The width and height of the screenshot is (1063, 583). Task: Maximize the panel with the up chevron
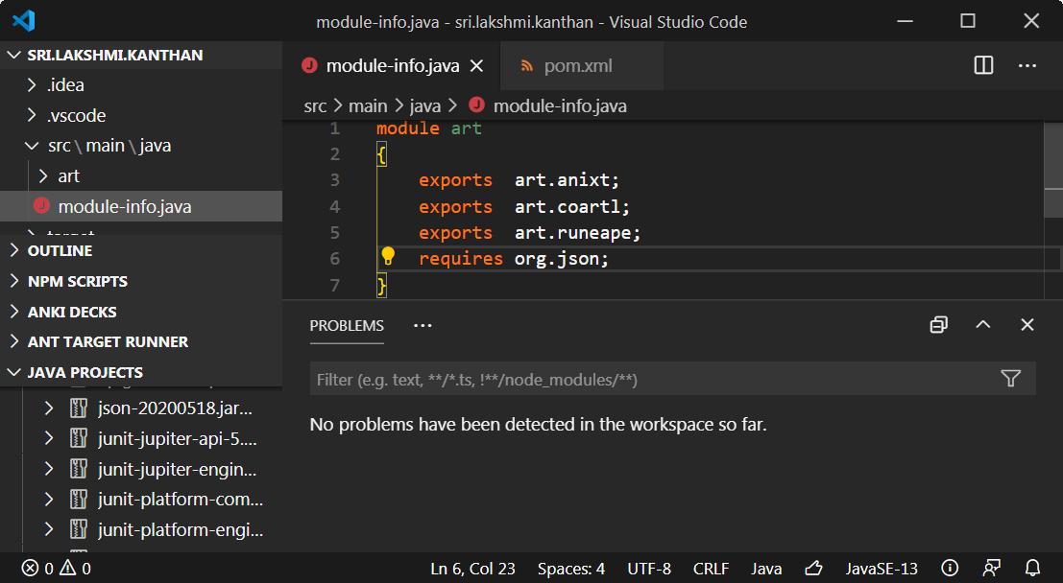click(983, 325)
